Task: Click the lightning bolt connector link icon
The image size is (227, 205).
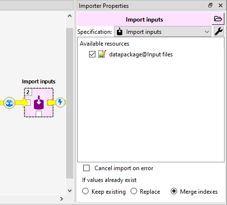Action: click(60, 102)
